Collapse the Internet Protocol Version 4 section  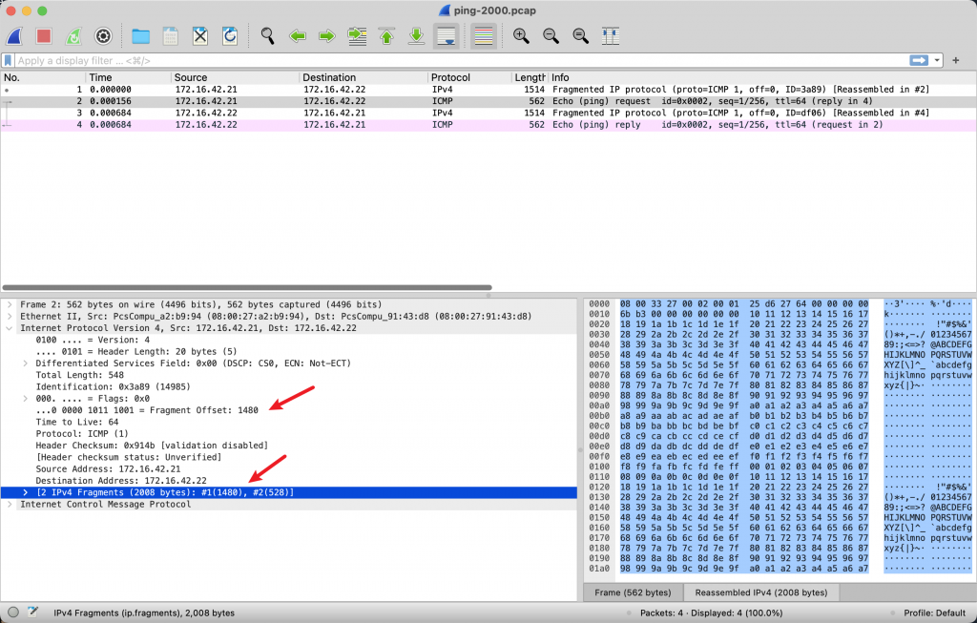pyautogui.click(x=10, y=327)
